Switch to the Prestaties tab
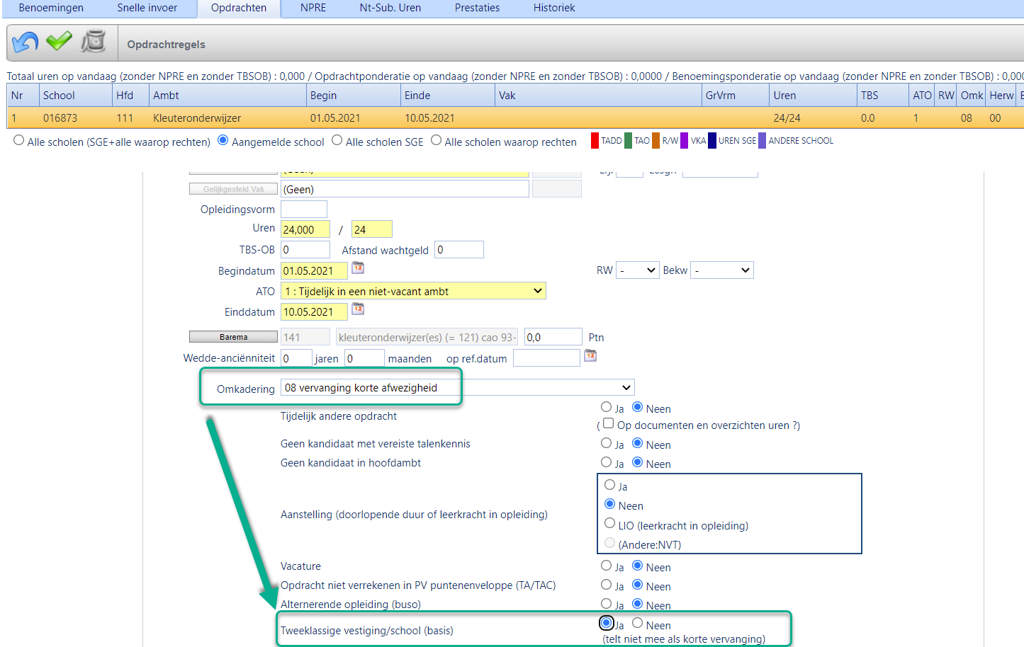This screenshot has height=647, width=1024. 477,8
